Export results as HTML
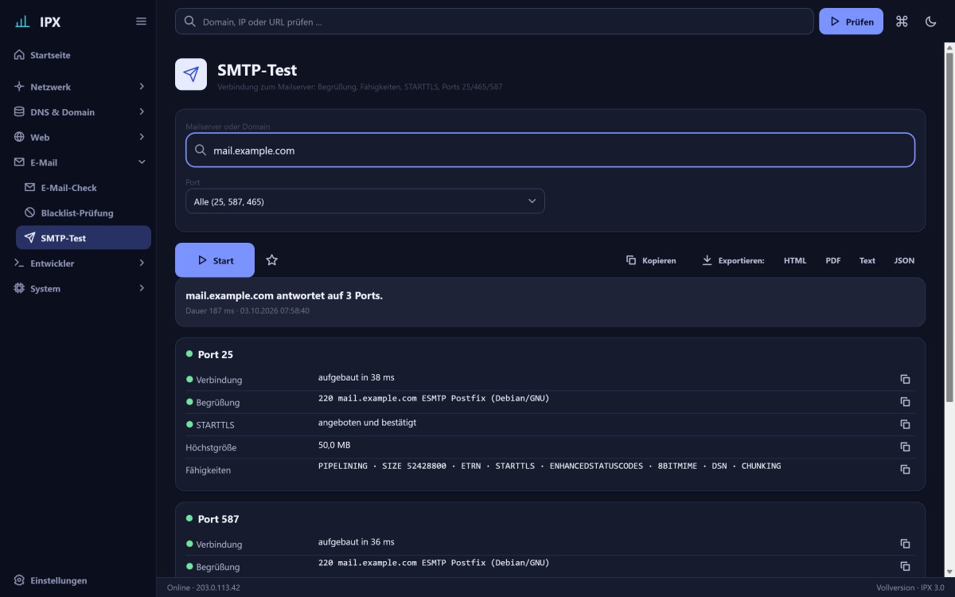 [x=795, y=260]
